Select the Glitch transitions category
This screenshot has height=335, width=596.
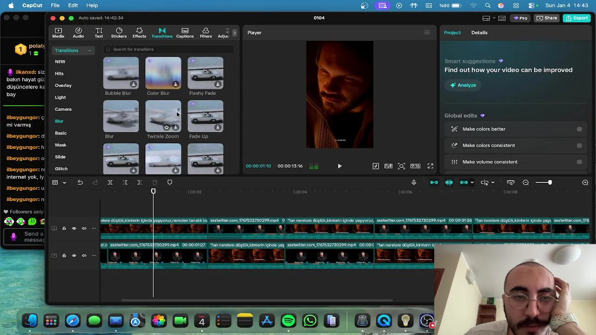(x=61, y=169)
